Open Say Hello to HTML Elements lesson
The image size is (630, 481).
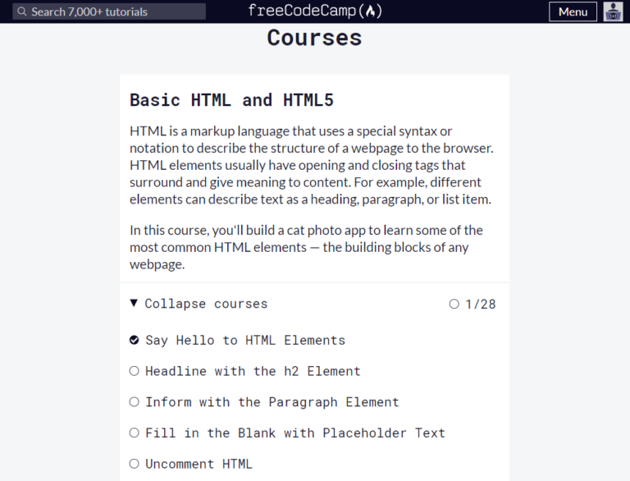pos(245,341)
